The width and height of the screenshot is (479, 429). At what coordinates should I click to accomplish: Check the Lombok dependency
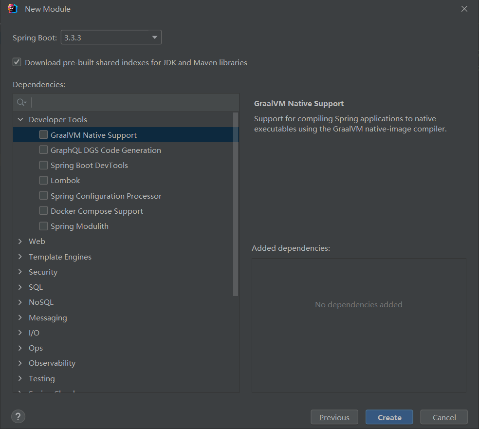point(44,180)
